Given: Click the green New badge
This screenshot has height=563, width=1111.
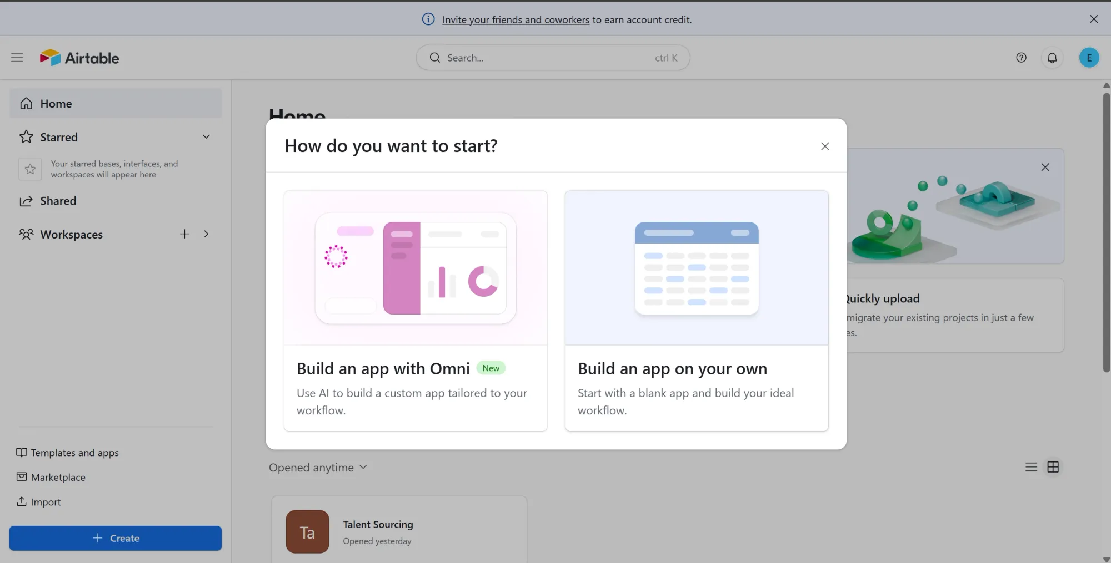Looking at the screenshot, I should 491,368.
